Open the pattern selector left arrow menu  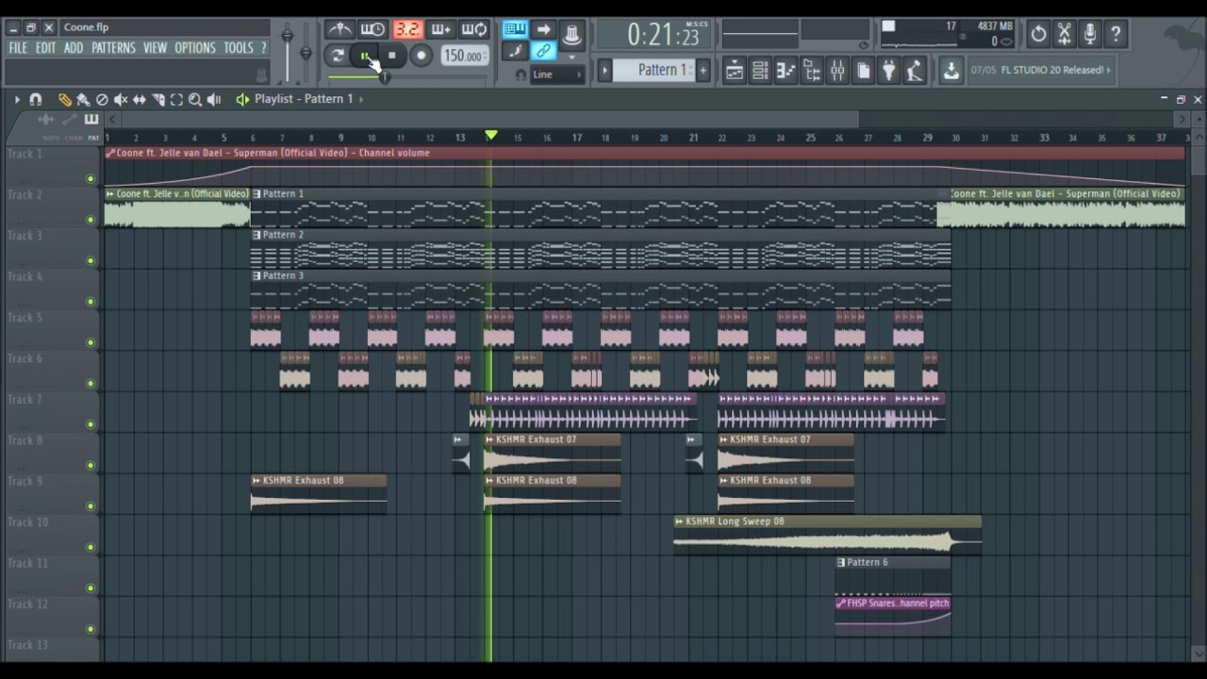pyautogui.click(x=605, y=71)
